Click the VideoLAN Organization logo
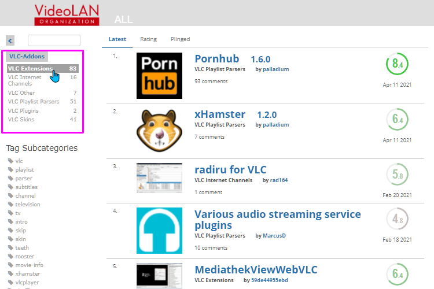This screenshot has width=434, height=289. point(67,15)
